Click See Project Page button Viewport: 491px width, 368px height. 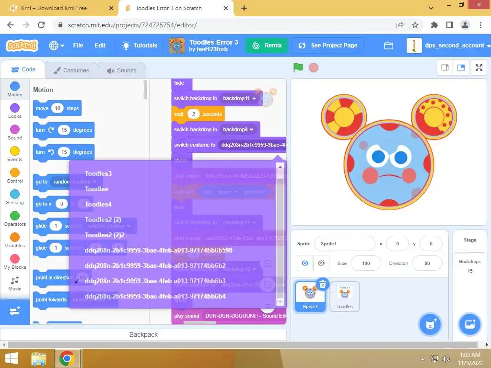(327, 46)
